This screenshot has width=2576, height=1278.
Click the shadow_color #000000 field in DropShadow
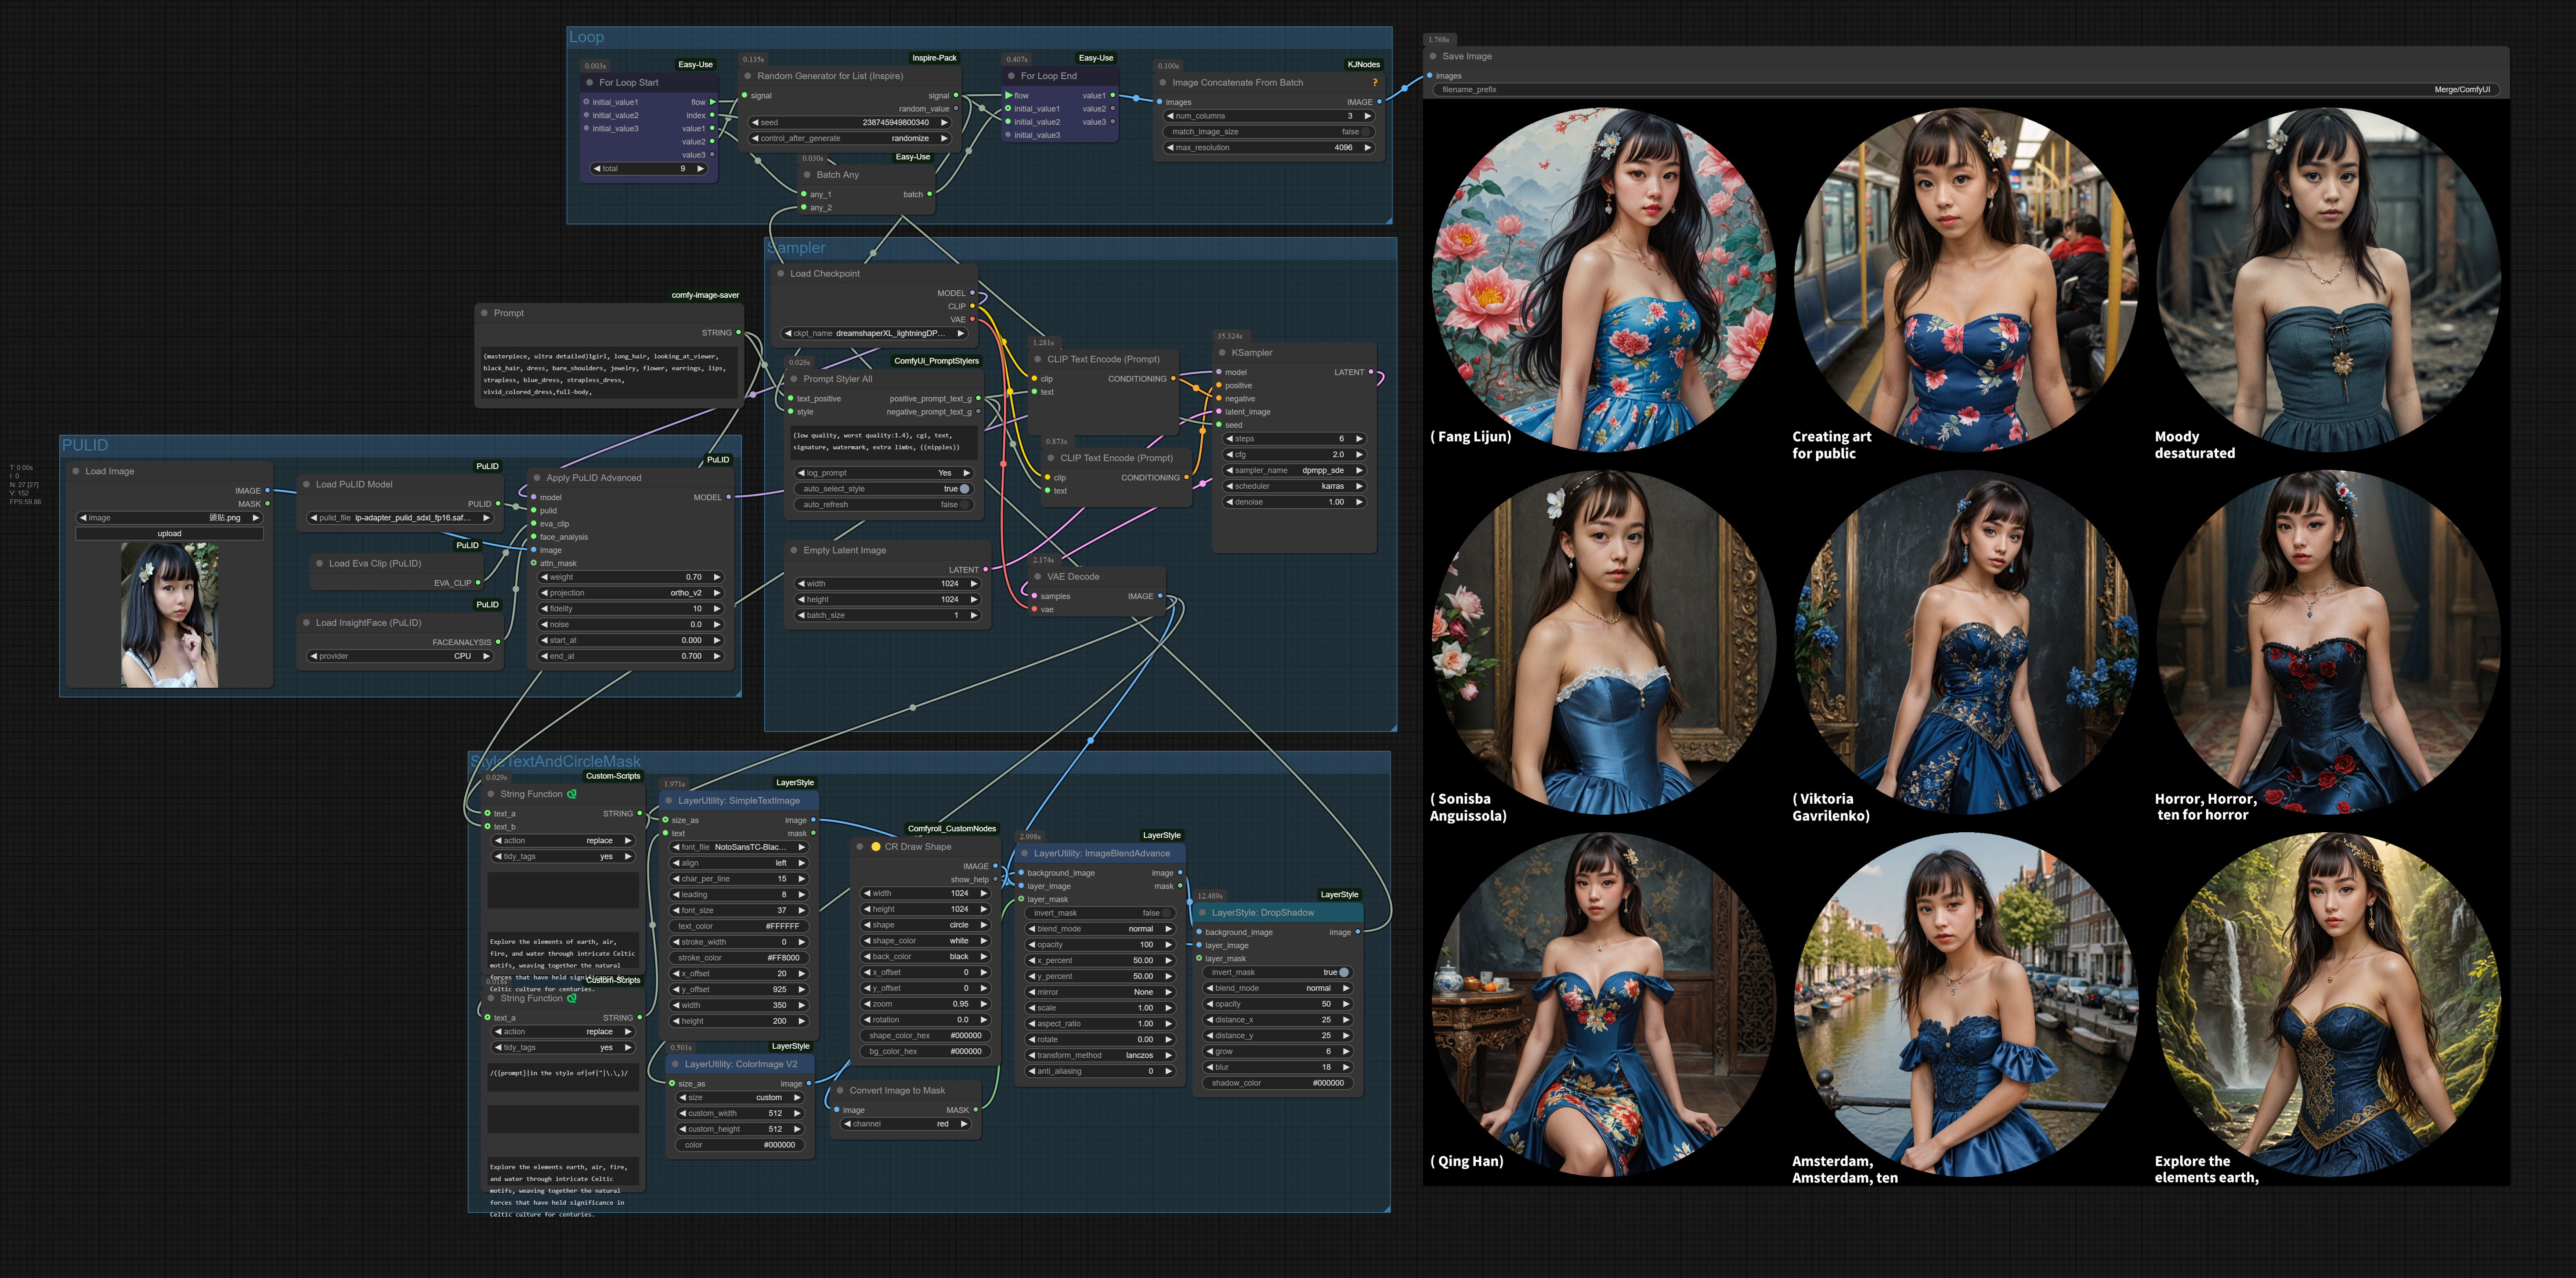1279,1083
